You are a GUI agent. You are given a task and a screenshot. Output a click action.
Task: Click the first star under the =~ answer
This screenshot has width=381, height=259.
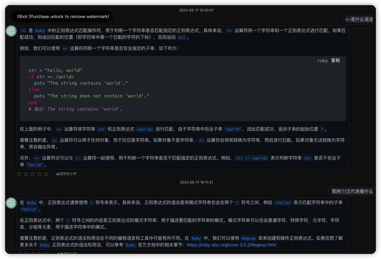pyautogui.click(x=19, y=174)
